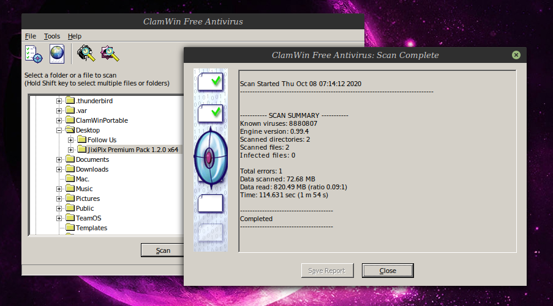Select the Music folder icon
Screen dimensions: 553x306
tap(70, 189)
